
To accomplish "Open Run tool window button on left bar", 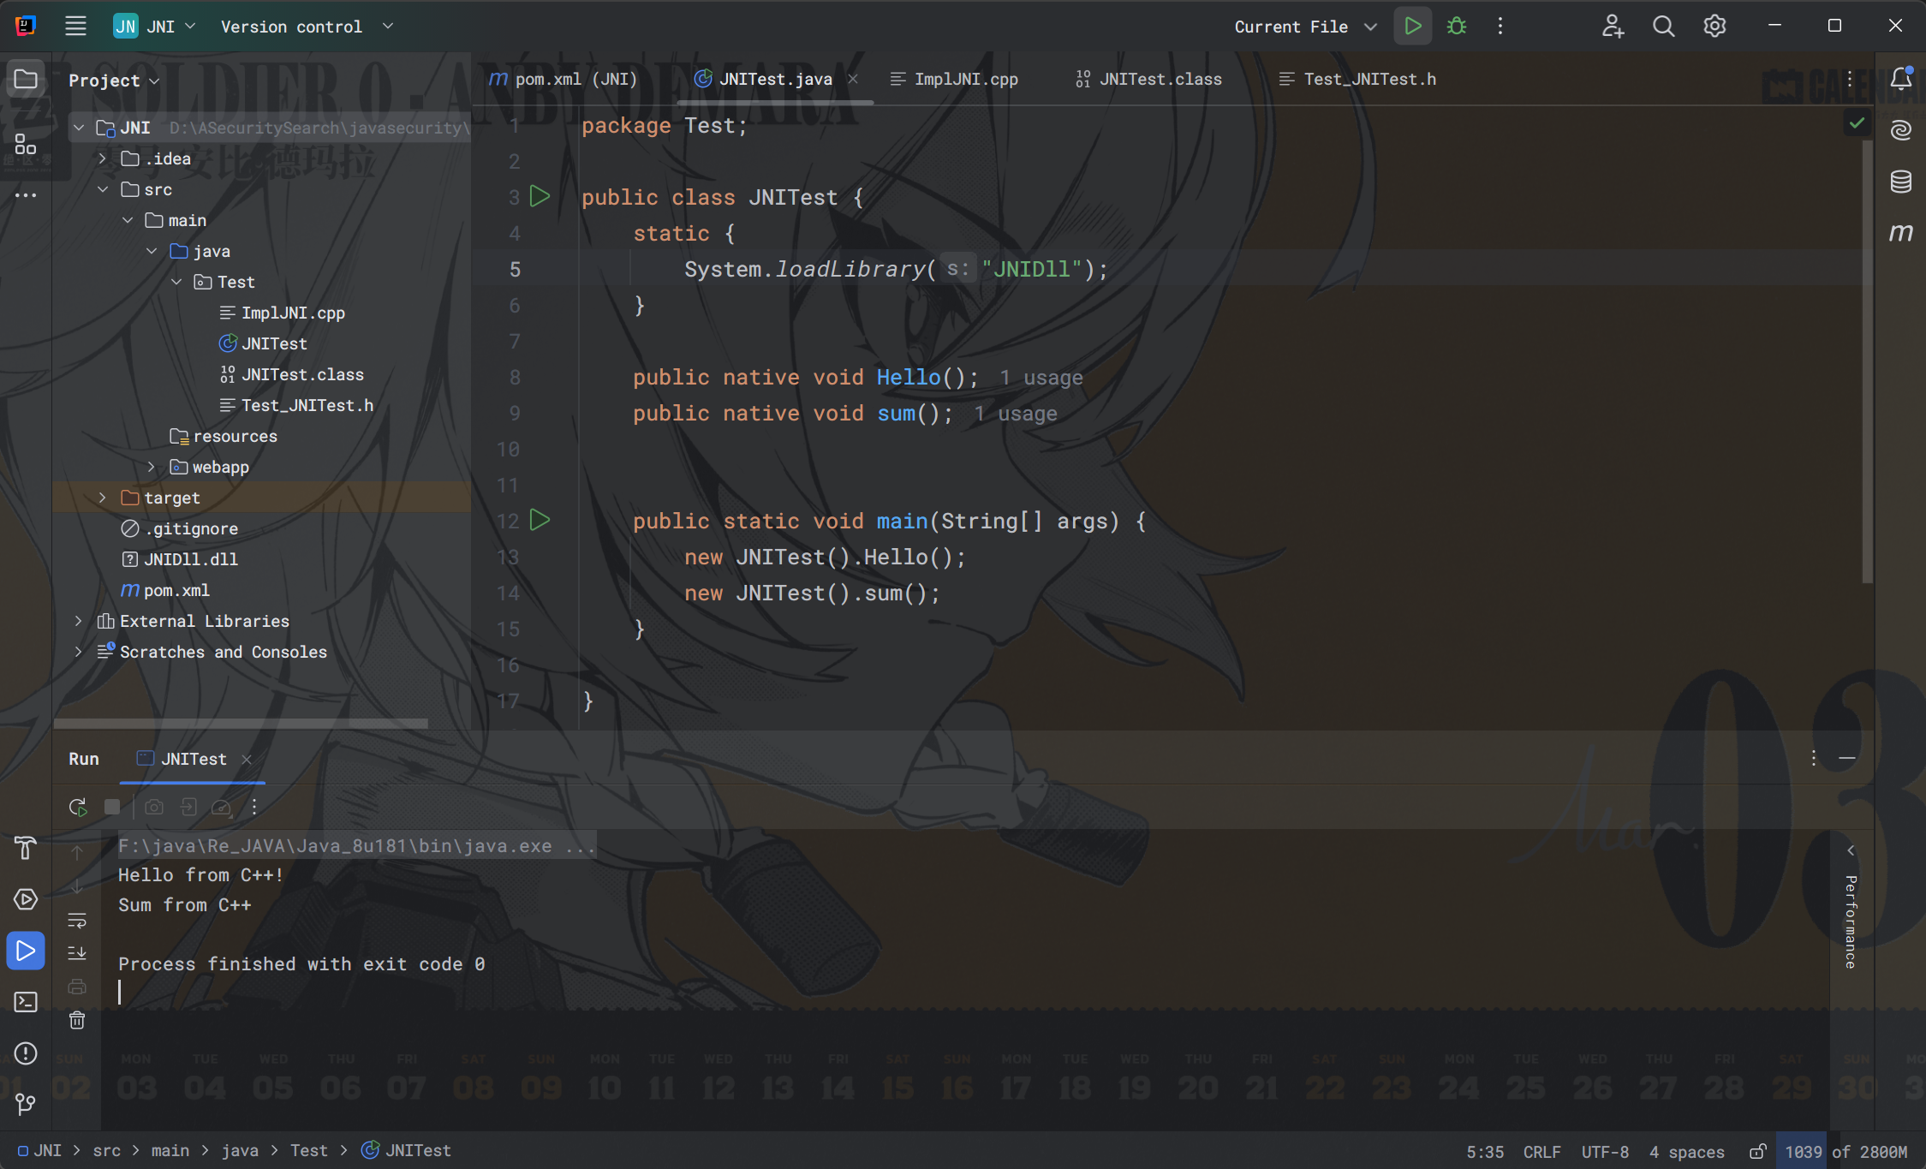I will 26,951.
